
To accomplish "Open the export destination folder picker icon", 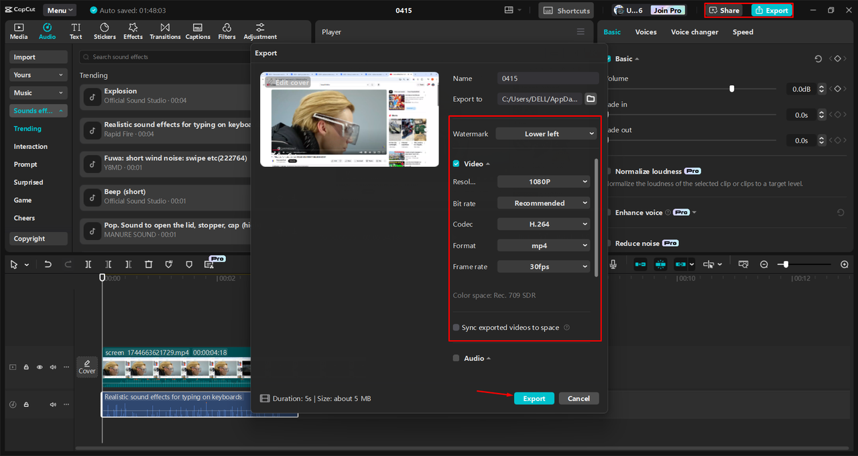I will 591,99.
